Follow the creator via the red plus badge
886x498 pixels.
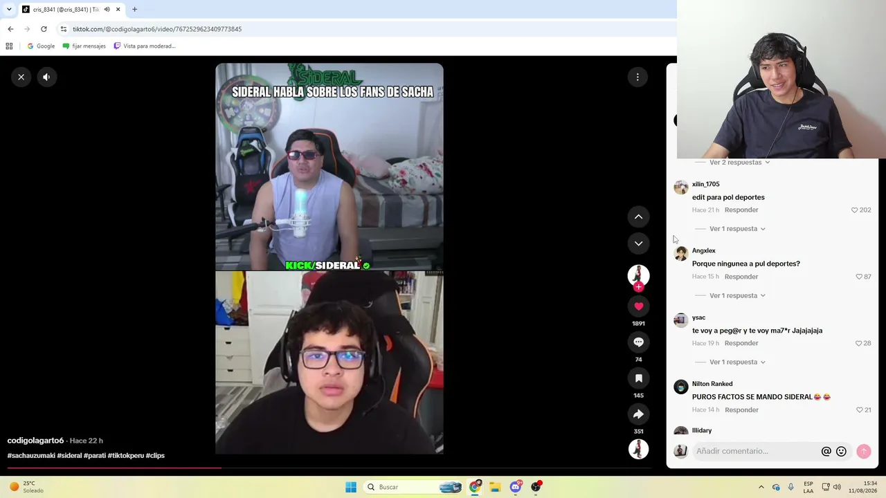point(638,286)
